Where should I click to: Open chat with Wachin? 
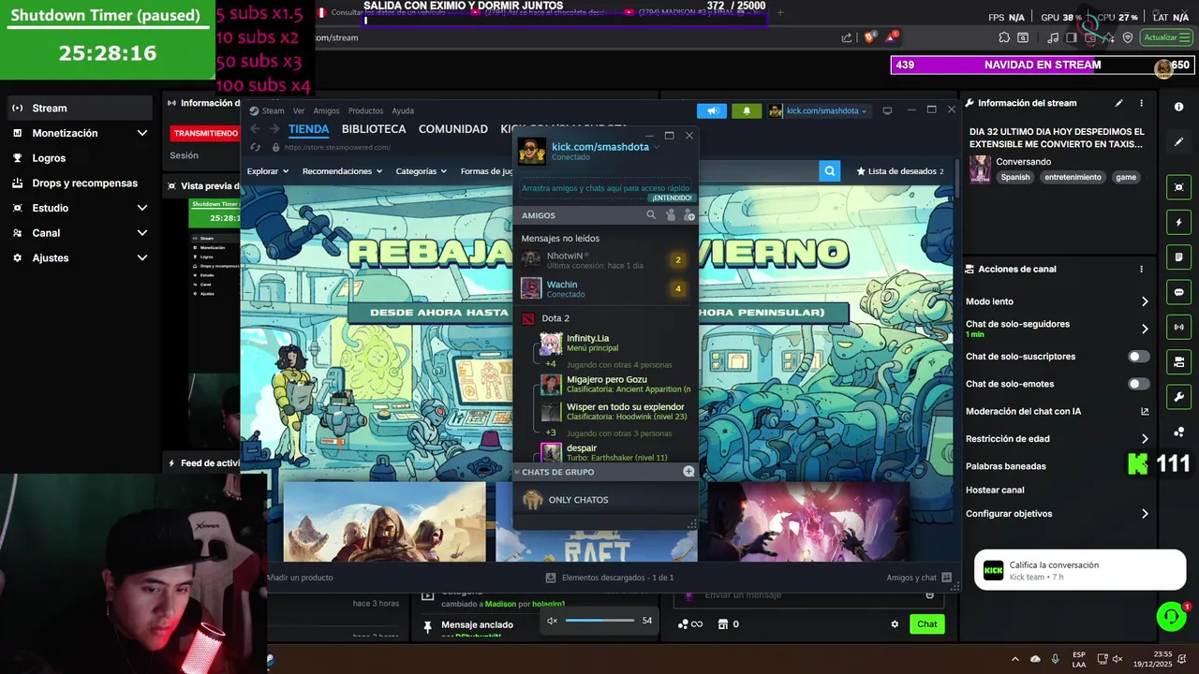pos(607,288)
